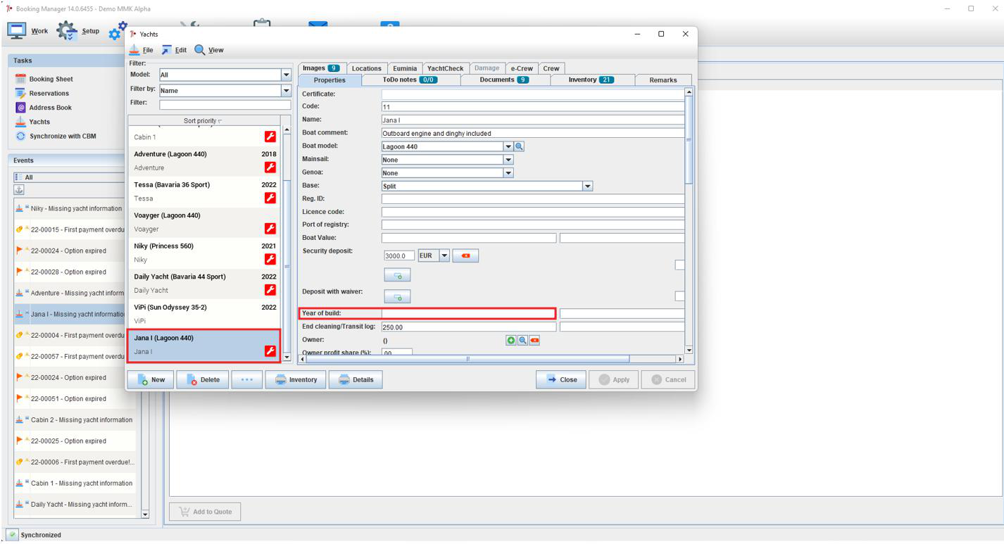Screen dimensions: 1004x544
Task: Open the Genoa dropdown
Action: click(508, 173)
